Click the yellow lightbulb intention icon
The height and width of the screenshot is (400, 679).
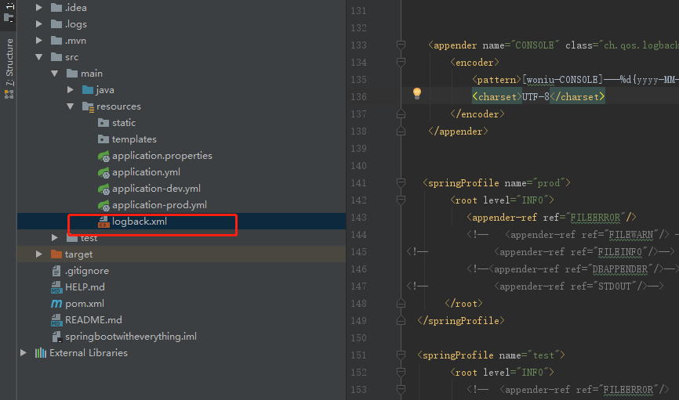click(x=417, y=93)
